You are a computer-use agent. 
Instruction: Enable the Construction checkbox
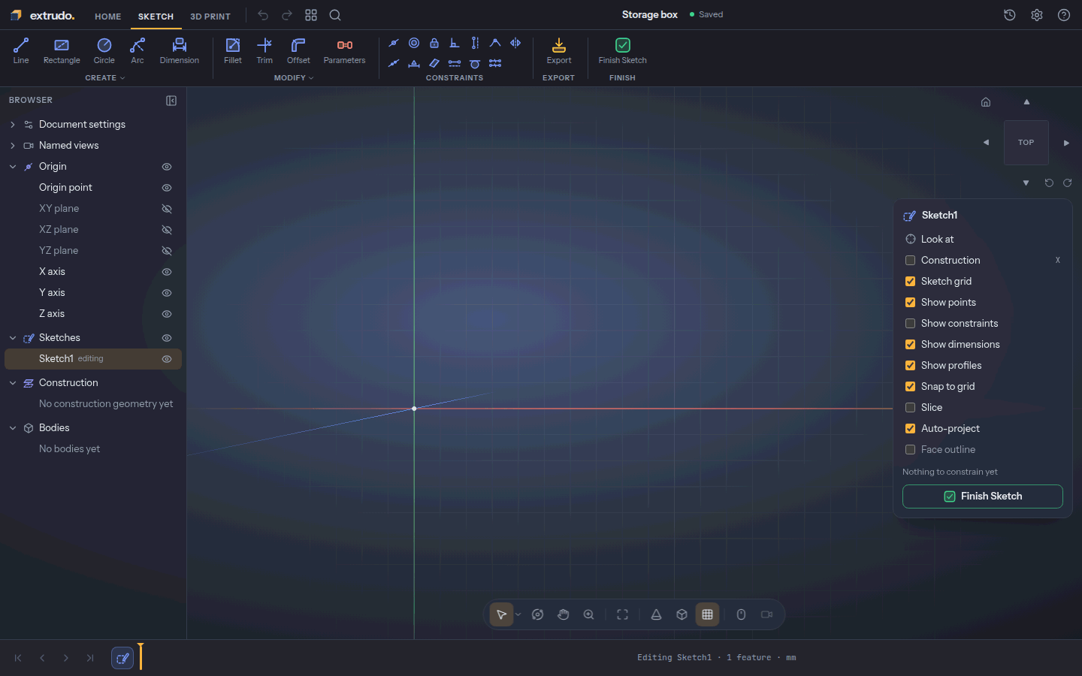click(910, 261)
